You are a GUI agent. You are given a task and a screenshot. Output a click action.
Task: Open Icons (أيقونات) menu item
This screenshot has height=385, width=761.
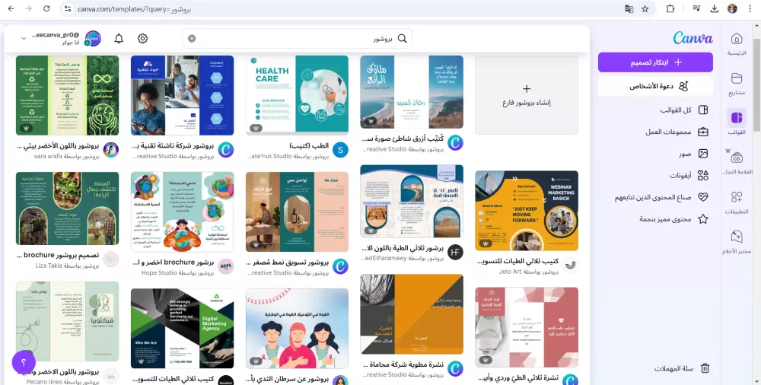(689, 176)
